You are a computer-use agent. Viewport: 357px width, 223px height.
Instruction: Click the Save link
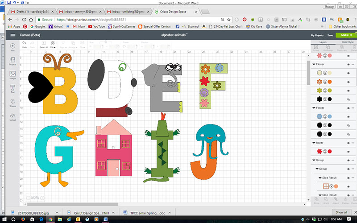tap(330, 35)
